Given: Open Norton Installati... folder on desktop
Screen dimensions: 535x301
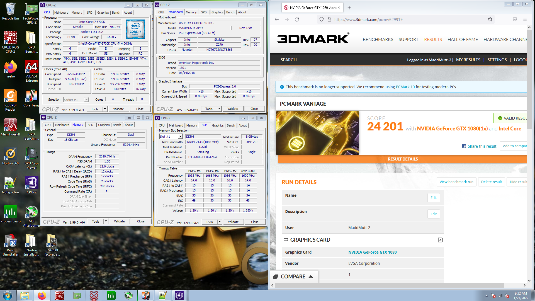Looking at the screenshot, I should 31,245.
